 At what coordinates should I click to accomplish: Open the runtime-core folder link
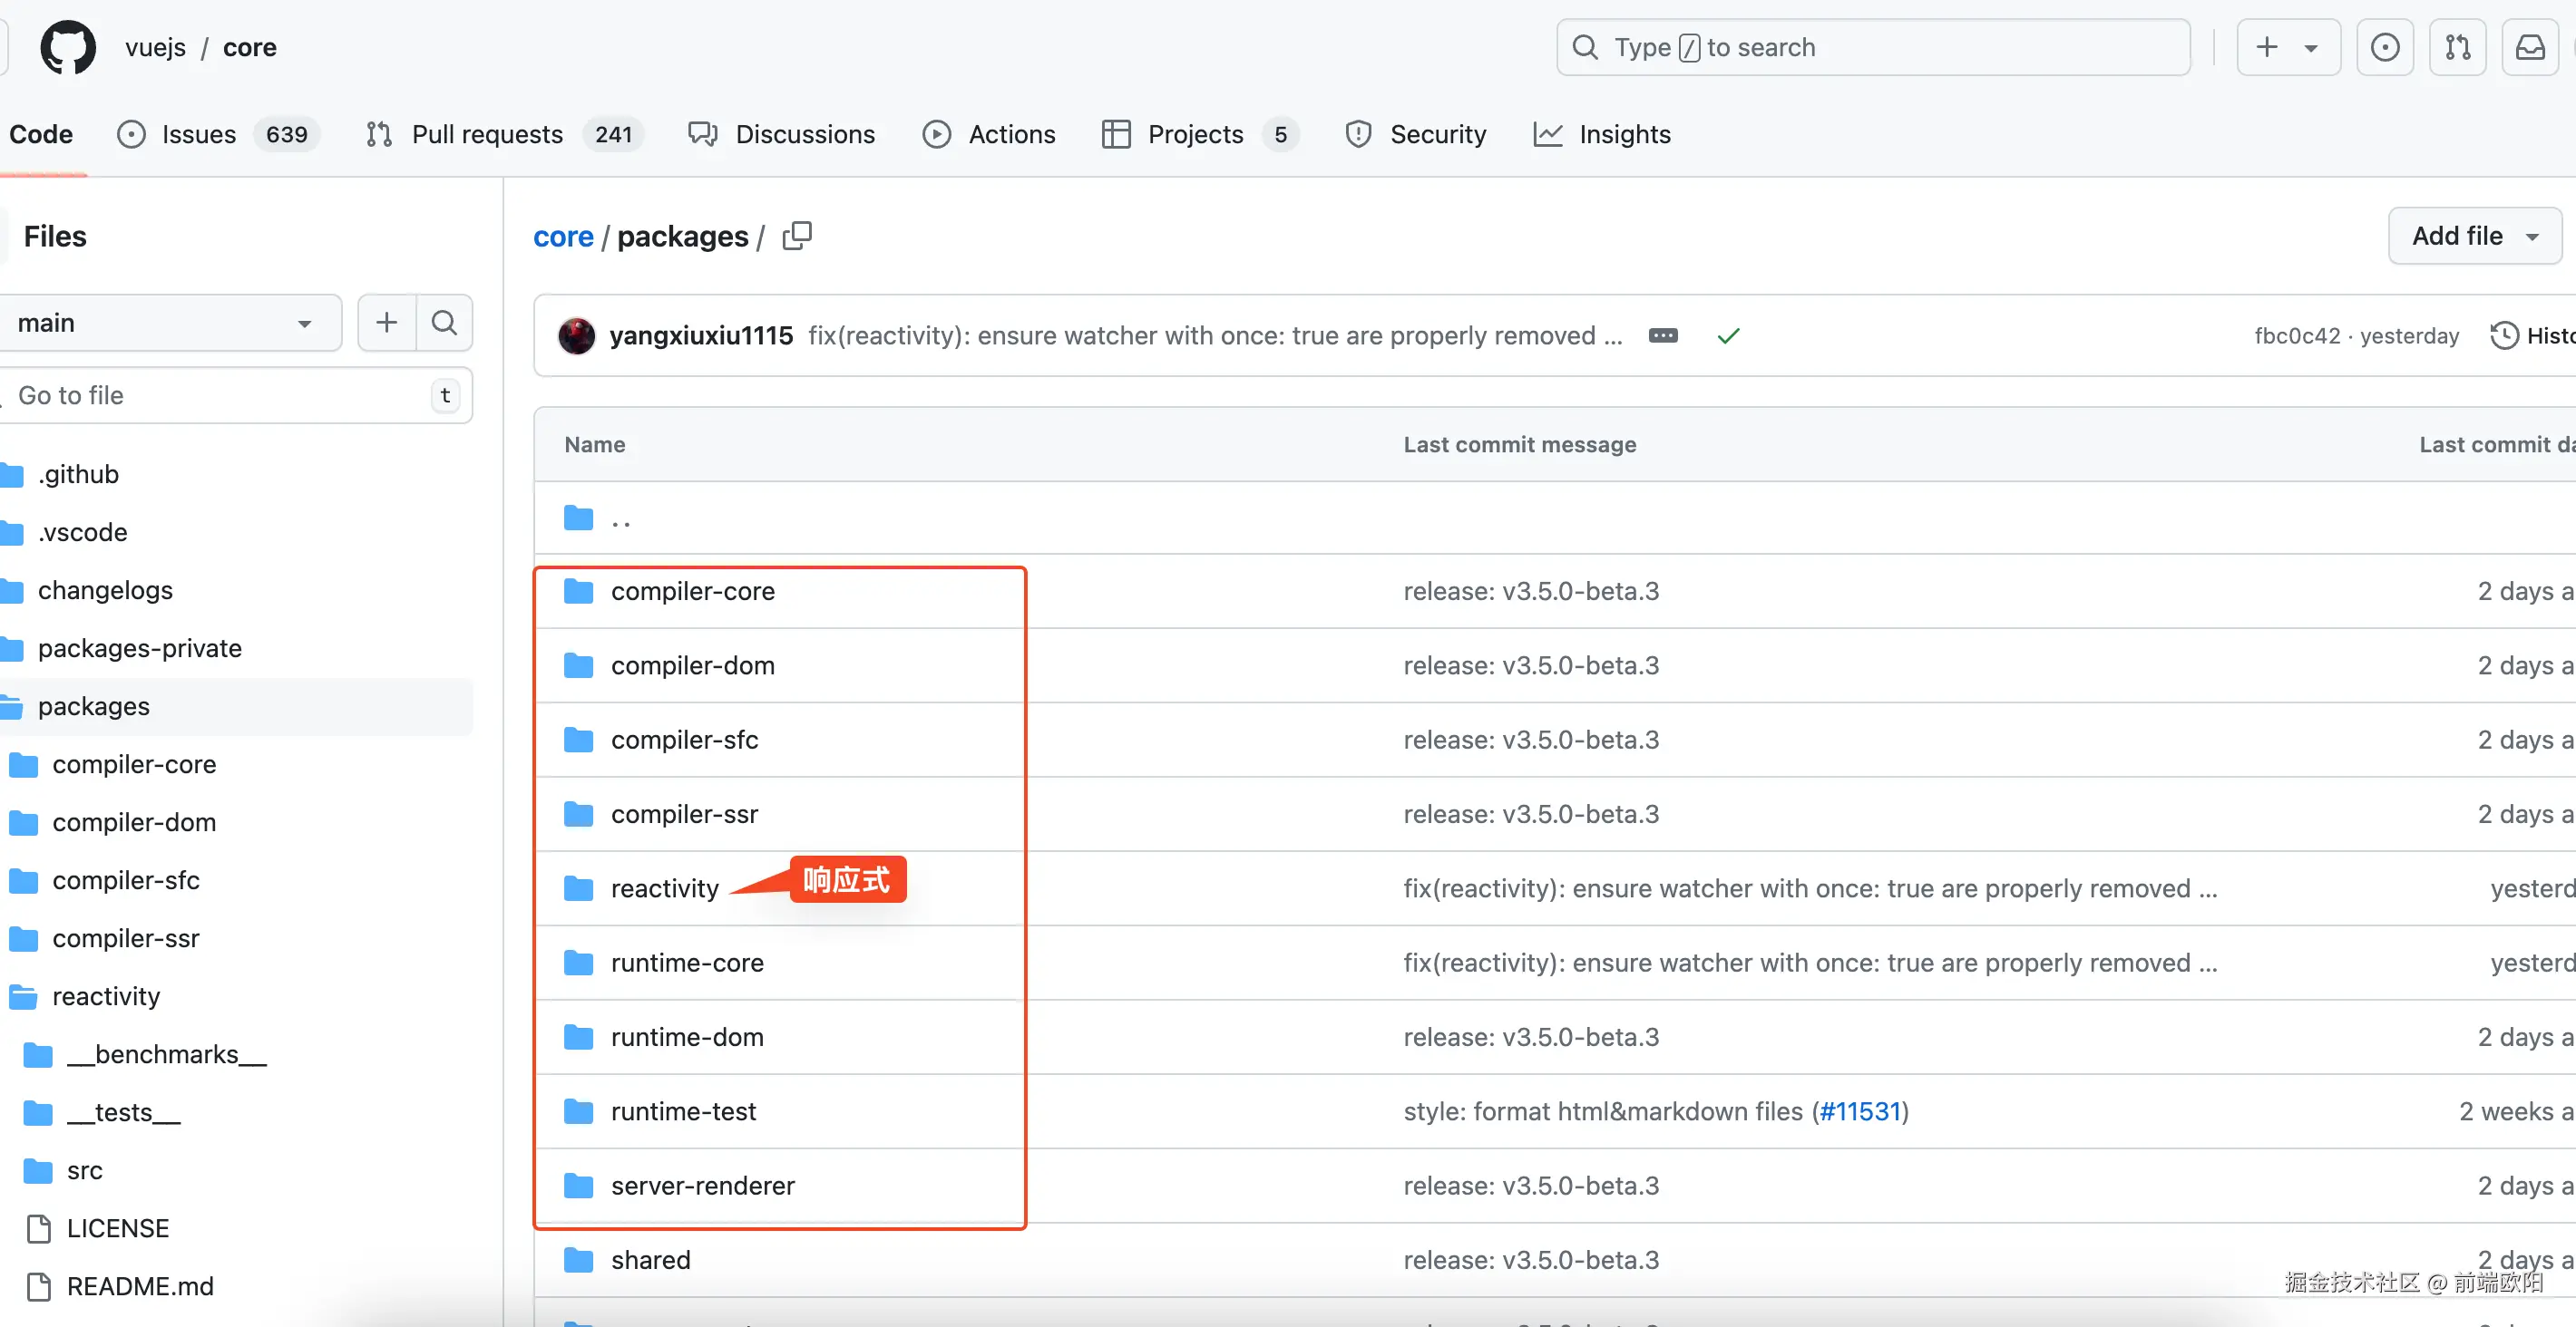pos(687,963)
